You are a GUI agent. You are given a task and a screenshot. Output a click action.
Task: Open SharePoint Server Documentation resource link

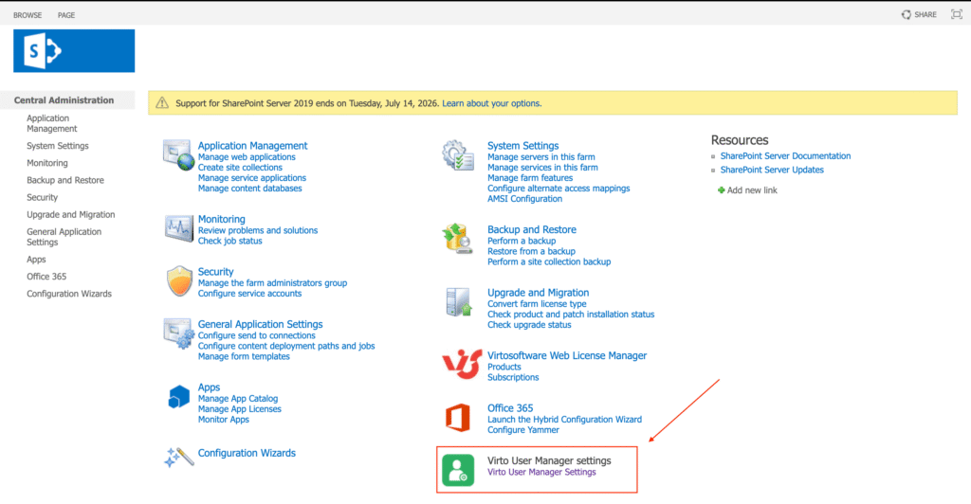coord(785,156)
